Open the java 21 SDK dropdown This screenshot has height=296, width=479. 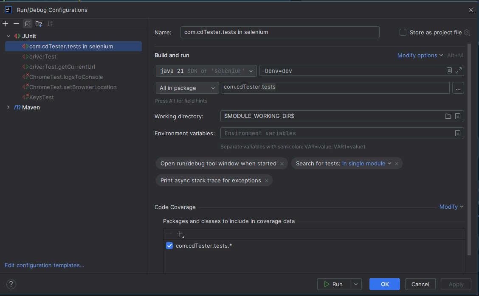click(206, 71)
